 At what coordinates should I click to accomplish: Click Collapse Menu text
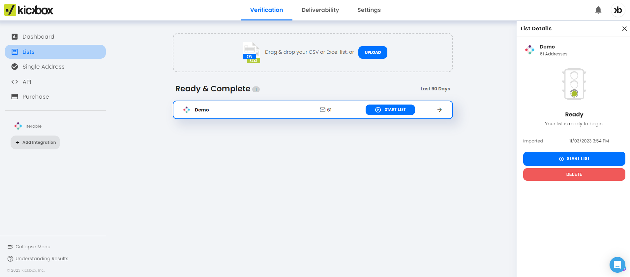(33, 247)
